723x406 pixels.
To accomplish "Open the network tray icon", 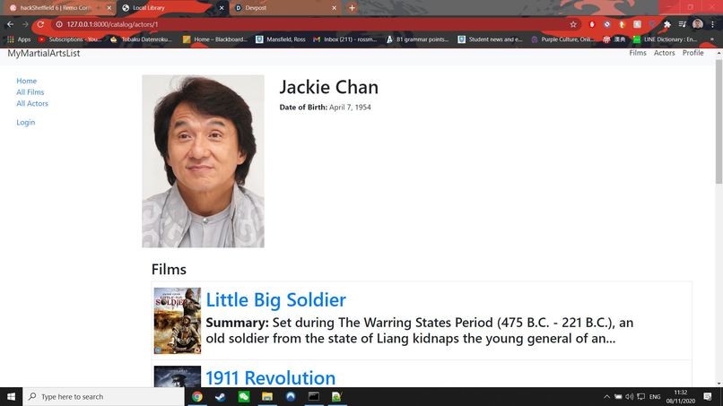I will tap(641, 397).
